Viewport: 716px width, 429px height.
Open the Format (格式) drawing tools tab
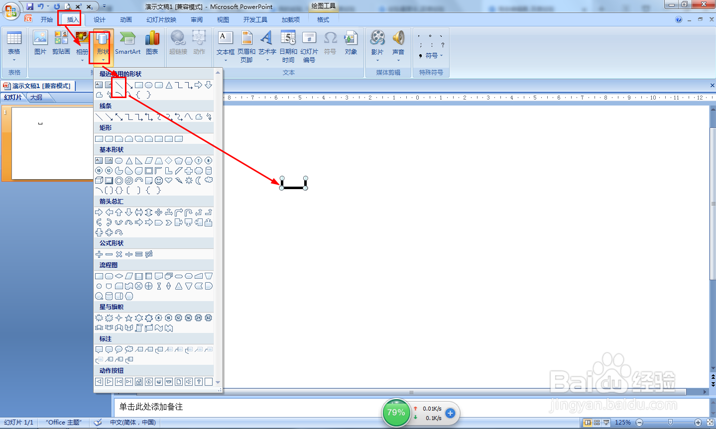coord(323,19)
